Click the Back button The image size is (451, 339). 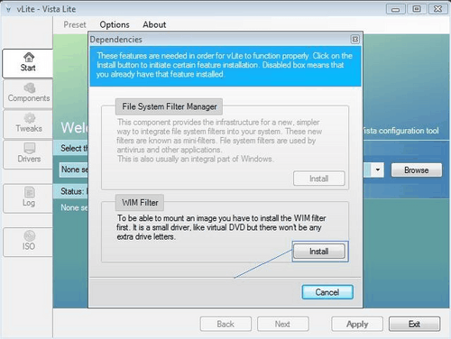225,324
